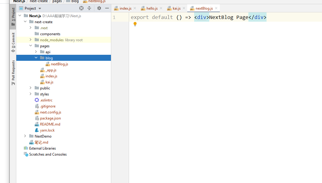This screenshot has width=322, height=183.
Task: Close the kai.js tab
Action: pos(184,8)
